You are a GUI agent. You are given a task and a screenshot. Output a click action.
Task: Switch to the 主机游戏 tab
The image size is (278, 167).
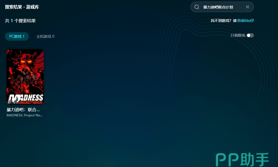[x=44, y=36]
